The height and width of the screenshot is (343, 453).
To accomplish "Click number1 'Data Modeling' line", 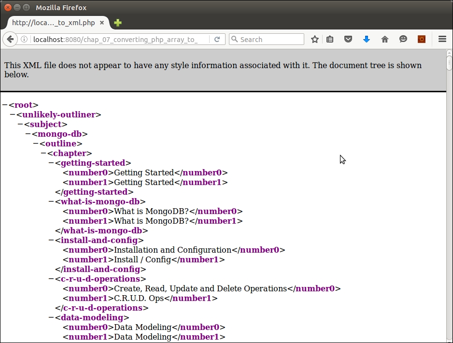I will point(144,337).
